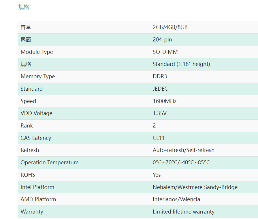Click the JEDEC standard value
Viewport: 258px width, 219px height.
(160, 89)
